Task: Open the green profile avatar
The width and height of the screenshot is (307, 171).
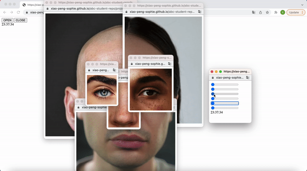Action: pyautogui.click(x=282, y=12)
